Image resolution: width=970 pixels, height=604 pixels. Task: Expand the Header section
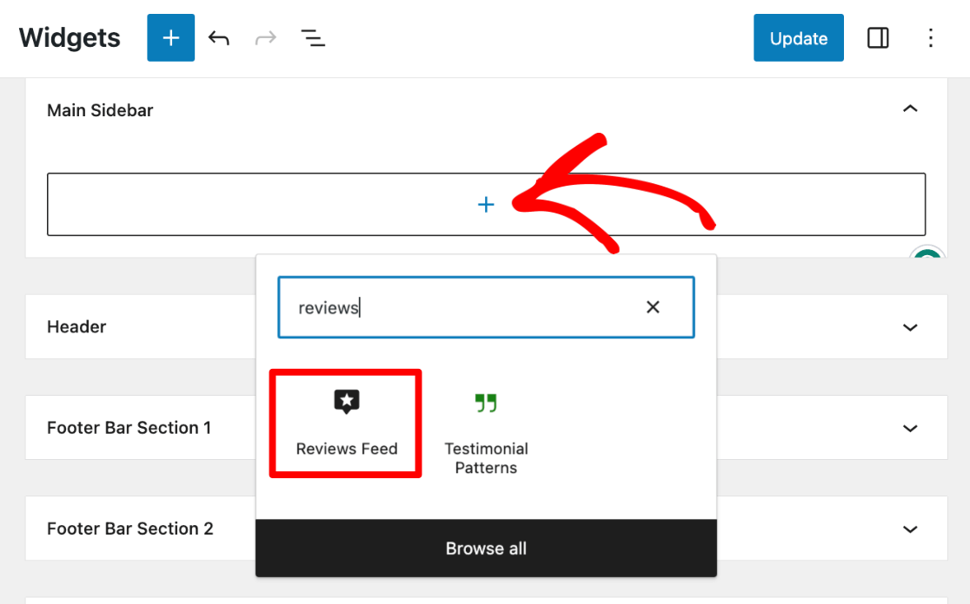click(910, 327)
